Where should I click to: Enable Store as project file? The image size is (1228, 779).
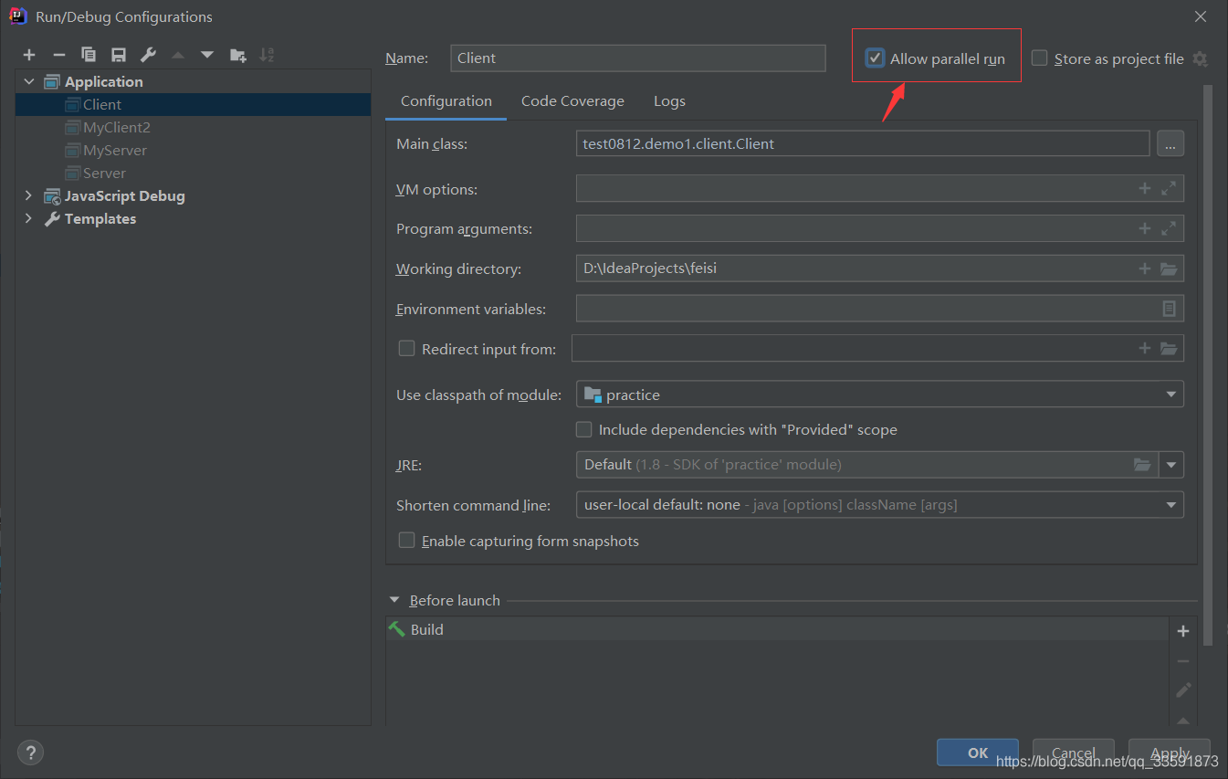(1039, 58)
